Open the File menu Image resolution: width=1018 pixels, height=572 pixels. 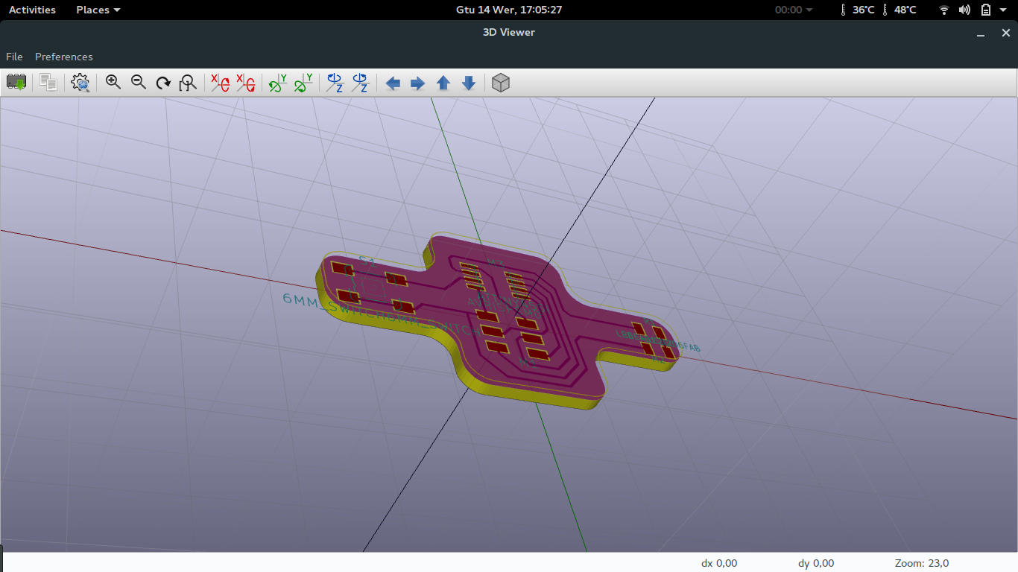coord(13,57)
